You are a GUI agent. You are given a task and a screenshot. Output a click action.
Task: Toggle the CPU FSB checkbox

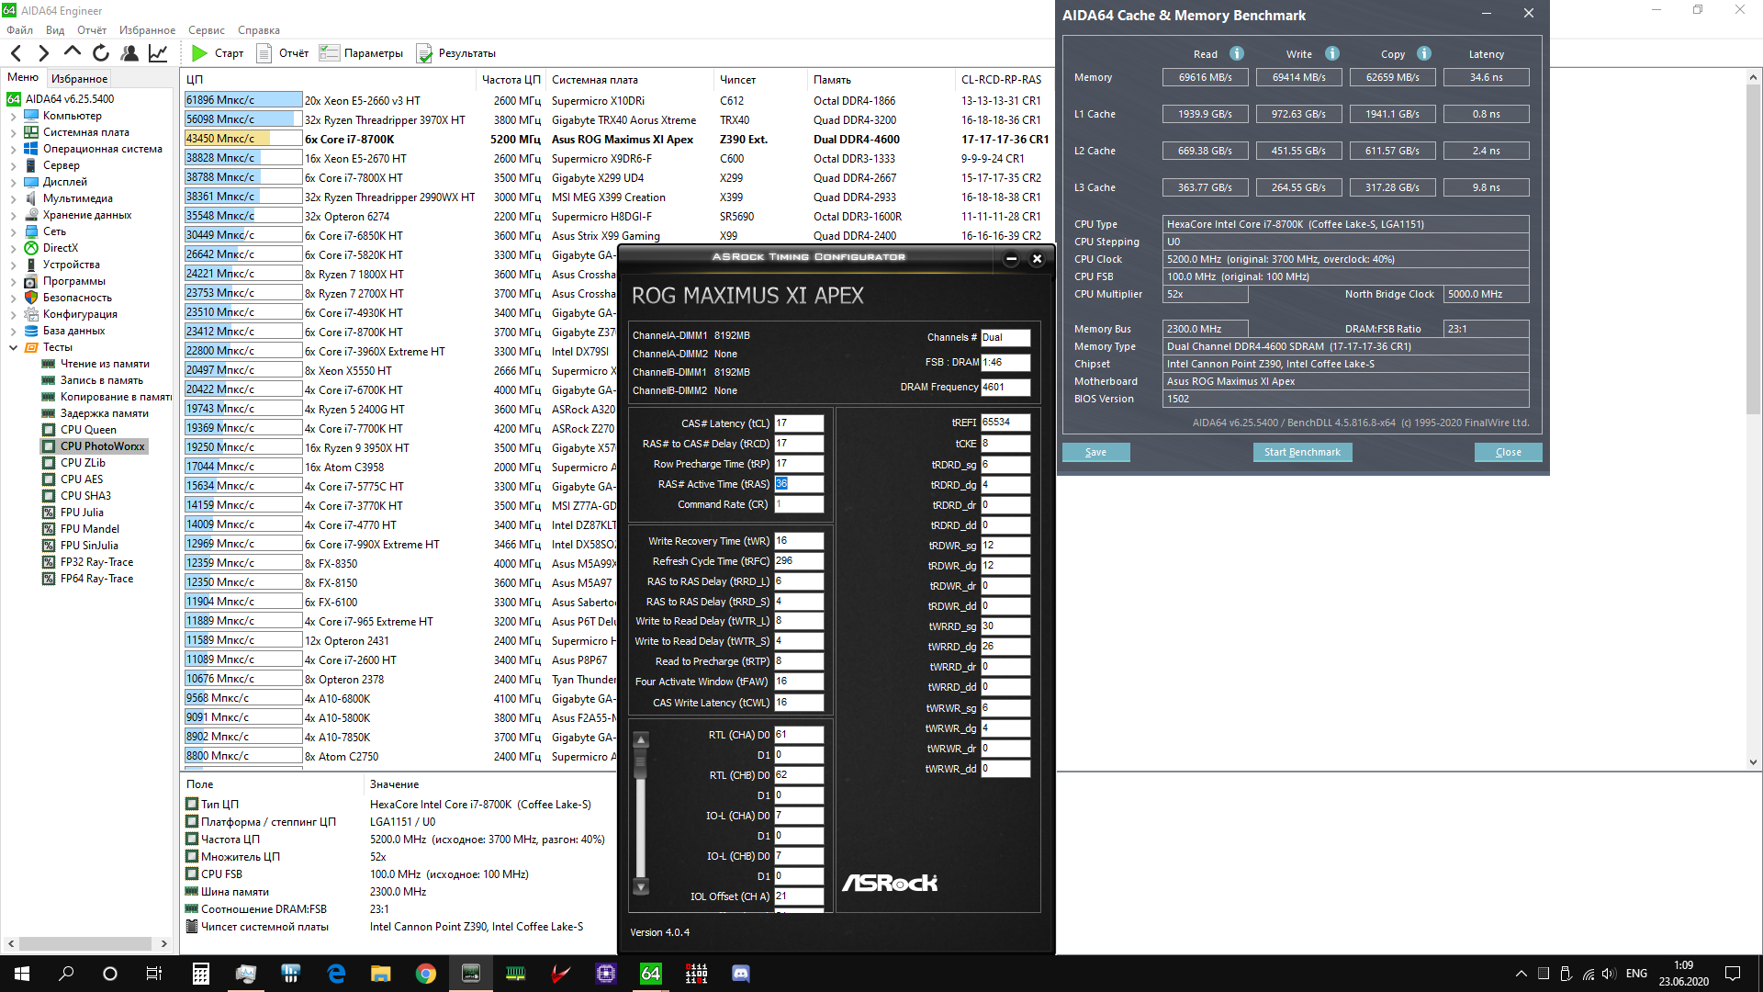(x=192, y=874)
